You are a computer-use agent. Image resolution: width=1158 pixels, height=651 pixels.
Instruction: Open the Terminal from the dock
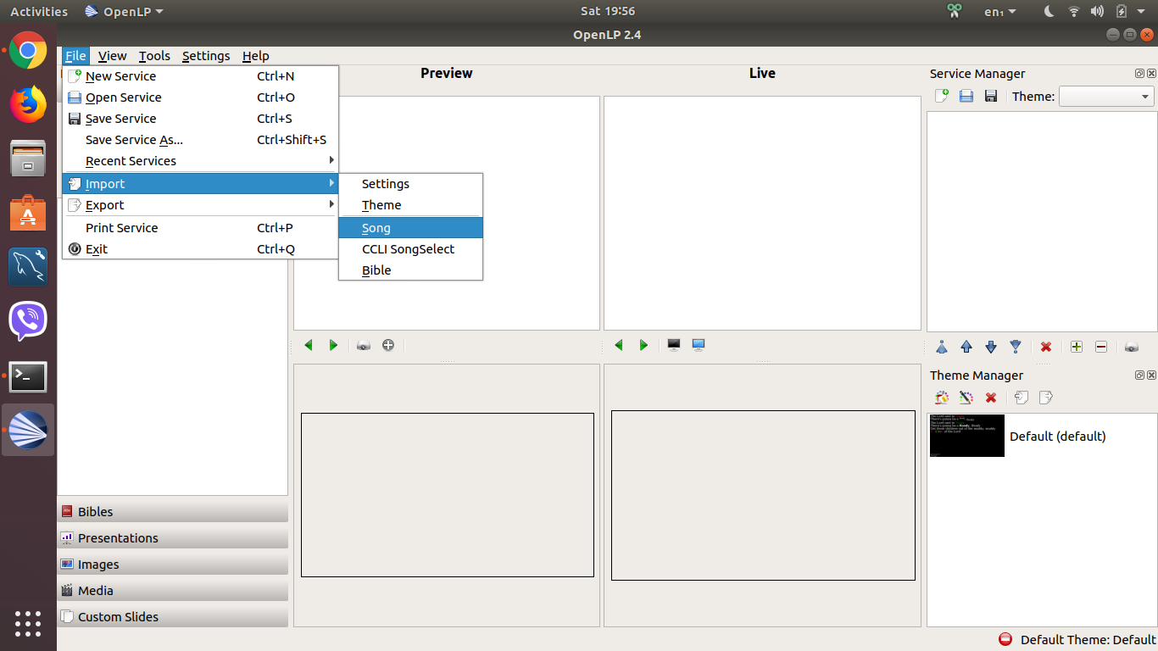(28, 376)
